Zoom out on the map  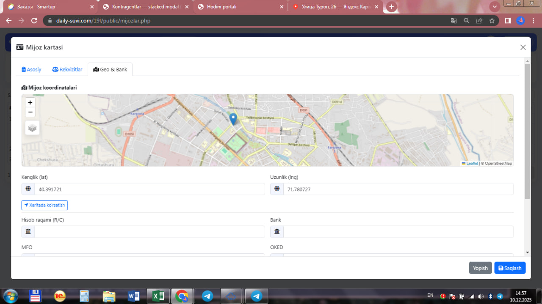[x=30, y=112]
